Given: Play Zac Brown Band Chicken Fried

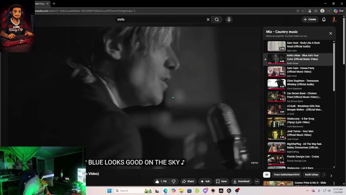Looking at the screenshot, I should pyautogui.click(x=298, y=97).
